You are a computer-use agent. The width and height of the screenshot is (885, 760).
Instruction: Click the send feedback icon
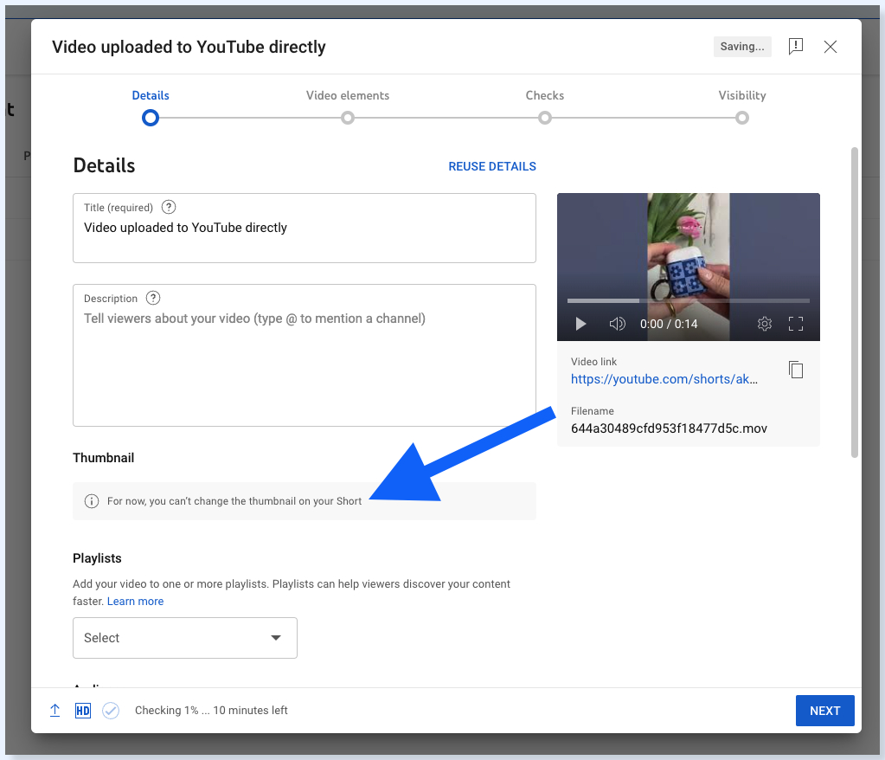[x=796, y=46]
